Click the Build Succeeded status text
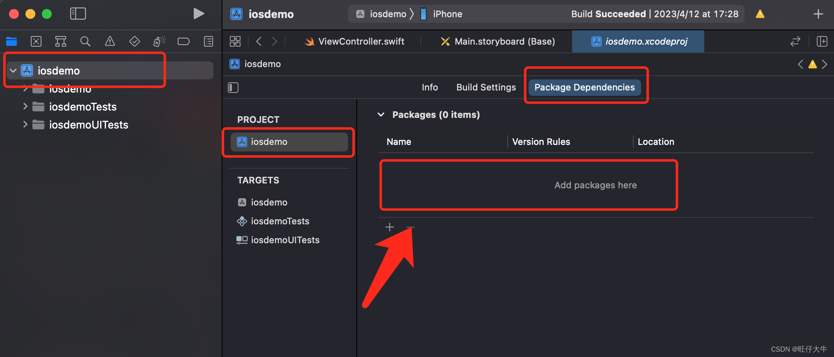The width and height of the screenshot is (834, 357). [x=655, y=14]
